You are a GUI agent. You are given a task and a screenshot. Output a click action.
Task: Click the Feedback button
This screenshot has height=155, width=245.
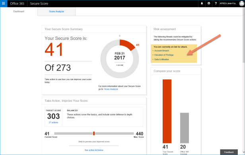229,152
